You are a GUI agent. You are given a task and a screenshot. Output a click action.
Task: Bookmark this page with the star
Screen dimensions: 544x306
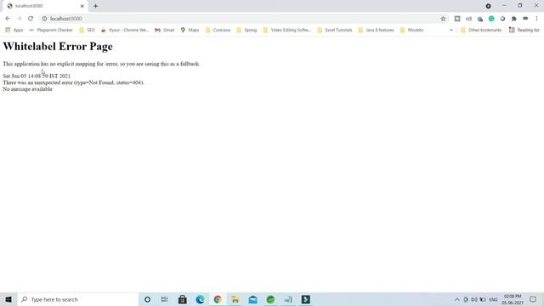pyautogui.click(x=443, y=19)
